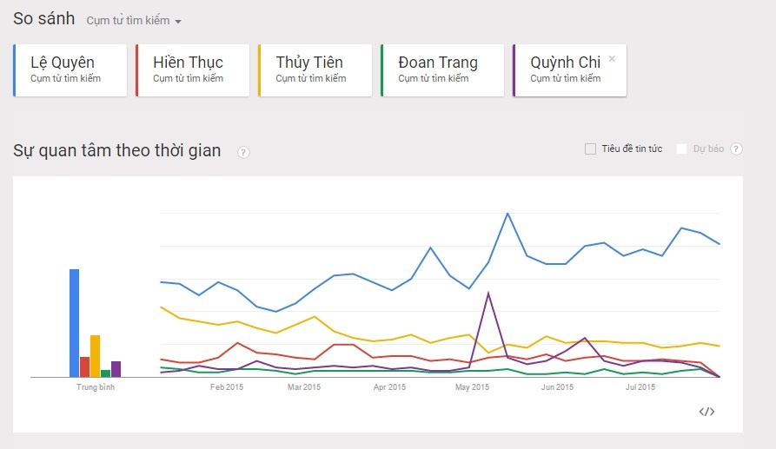The height and width of the screenshot is (449, 776).
Task: Click the blue Lệ Quyên average bar
Action: 75,323
